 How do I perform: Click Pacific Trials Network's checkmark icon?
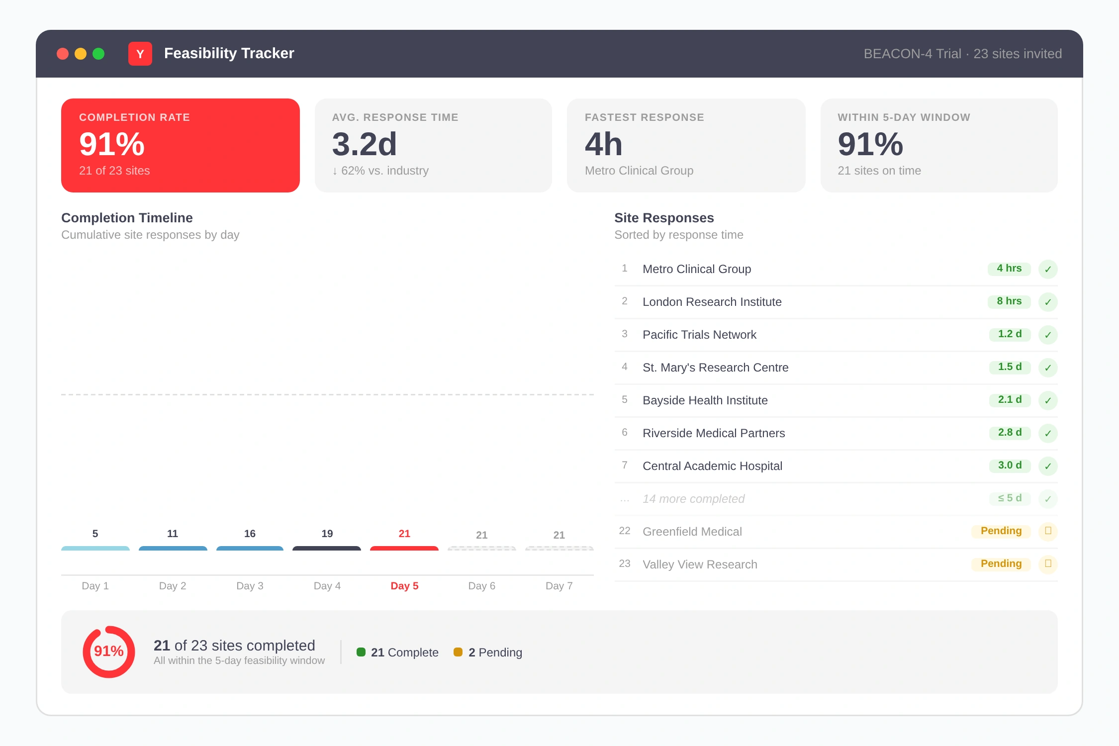coord(1048,335)
